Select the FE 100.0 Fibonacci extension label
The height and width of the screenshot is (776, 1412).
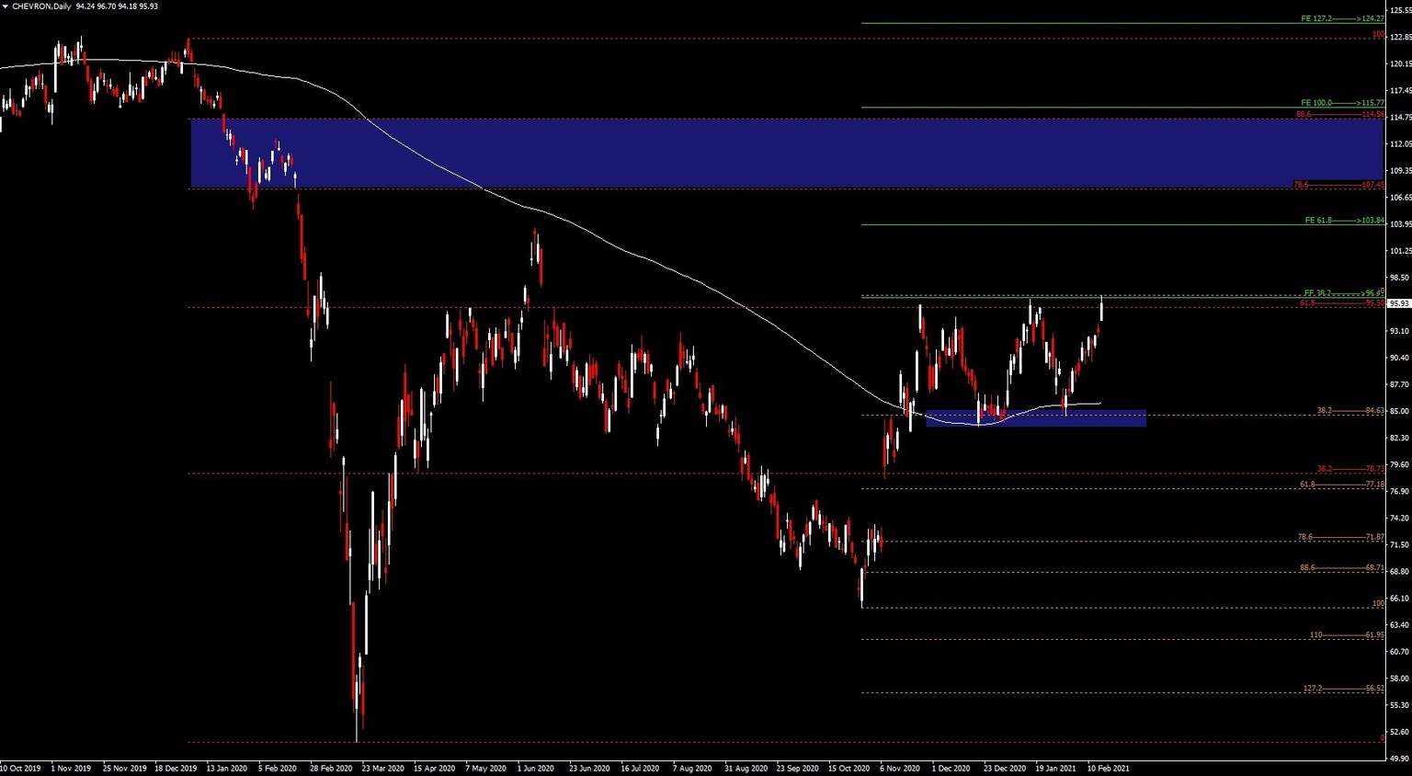coord(1315,103)
